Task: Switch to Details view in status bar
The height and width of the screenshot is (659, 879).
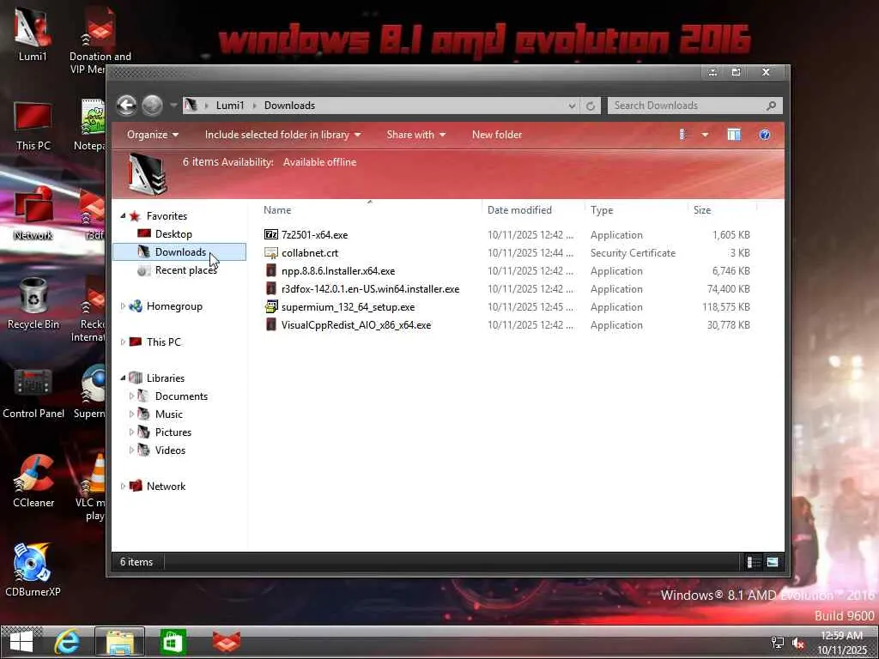Action: [754, 562]
